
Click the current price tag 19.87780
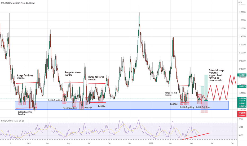[x=242, y=98]
